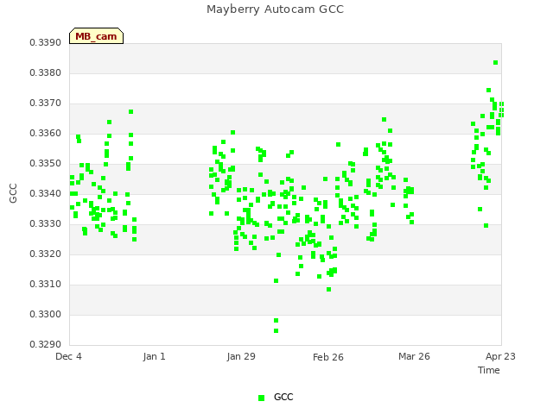Click the highest data point near 0.3384

[x=495, y=63]
